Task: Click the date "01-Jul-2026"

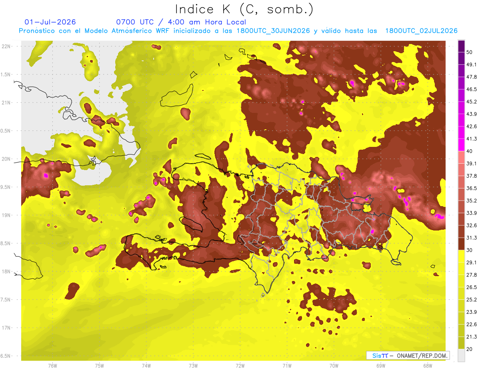Action: pos(50,22)
